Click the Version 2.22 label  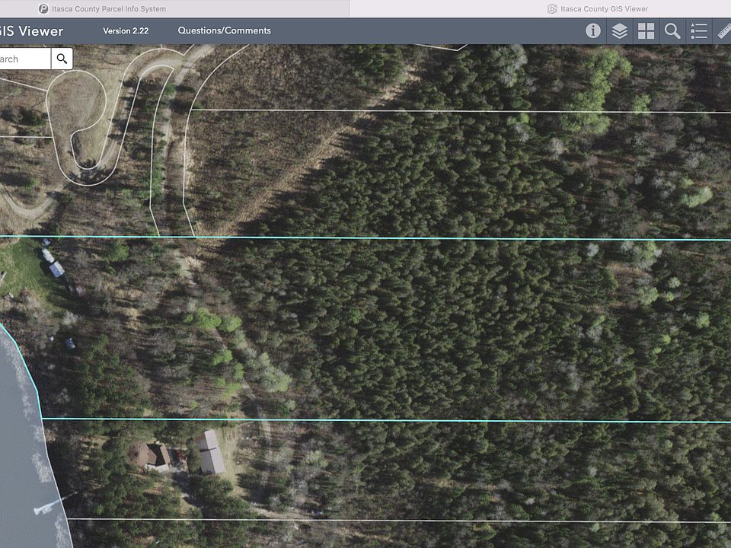(x=126, y=31)
